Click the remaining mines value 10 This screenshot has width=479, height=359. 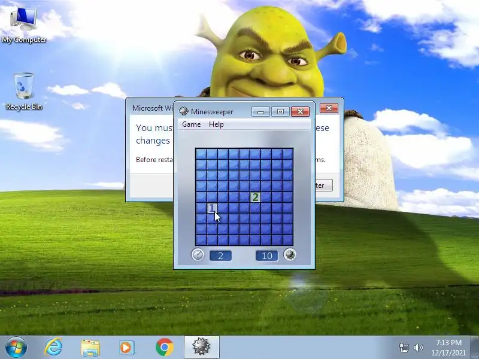point(266,256)
